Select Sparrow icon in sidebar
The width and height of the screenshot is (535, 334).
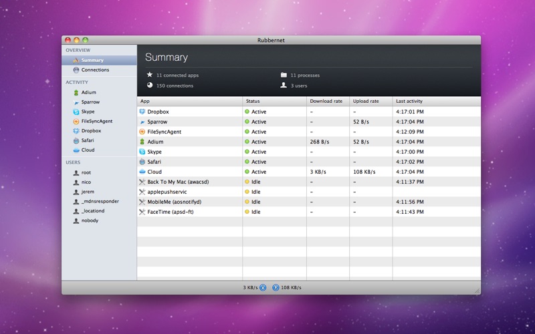[76, 102]
